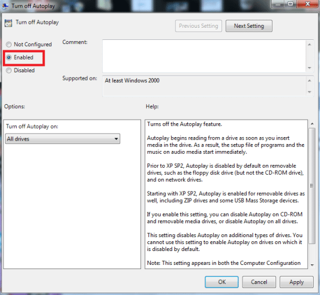Click the Help pane scroll down arrow

coord(312,265)
